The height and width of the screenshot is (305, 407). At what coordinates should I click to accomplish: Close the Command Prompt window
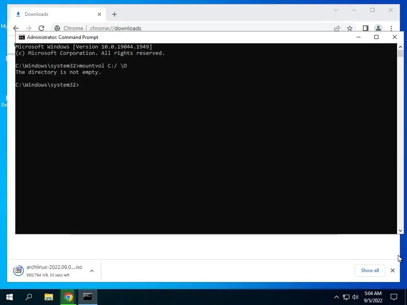point(395,37)
